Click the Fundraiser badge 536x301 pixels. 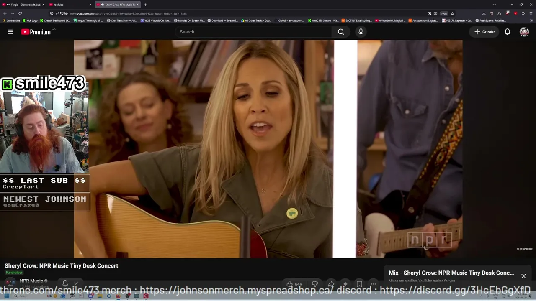[14, 273]
